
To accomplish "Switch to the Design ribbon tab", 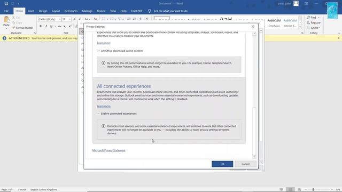I will coord(43,11).
